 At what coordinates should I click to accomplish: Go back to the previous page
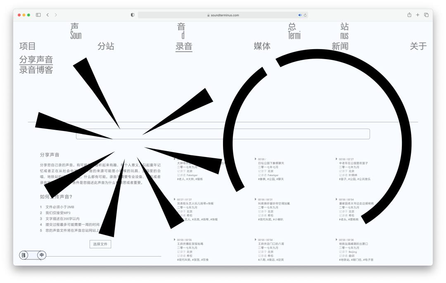pyautogui.click(x=47, y=15)
